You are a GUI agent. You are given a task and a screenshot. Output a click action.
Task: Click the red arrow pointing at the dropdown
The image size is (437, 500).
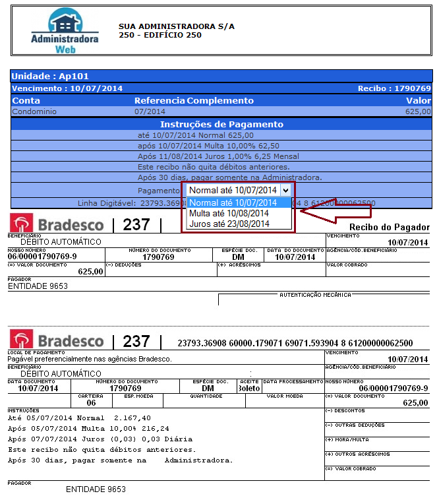(335, 212)
